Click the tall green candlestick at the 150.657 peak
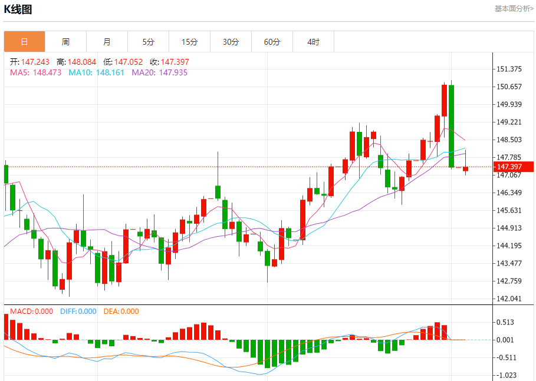 pos(451,125)
